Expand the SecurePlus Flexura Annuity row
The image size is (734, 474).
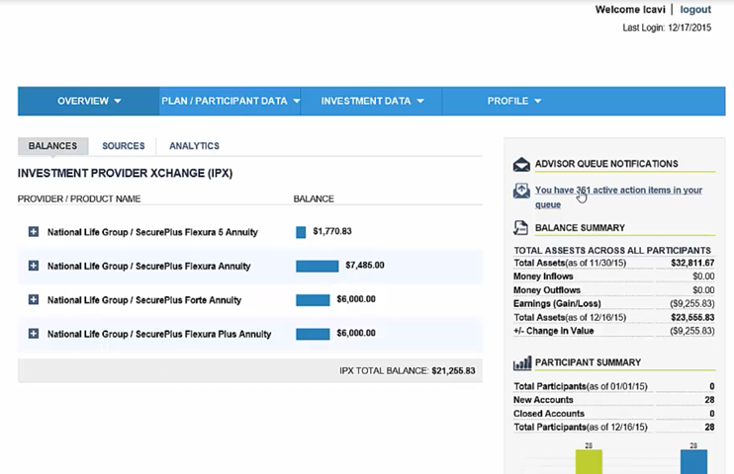[33, 266]
